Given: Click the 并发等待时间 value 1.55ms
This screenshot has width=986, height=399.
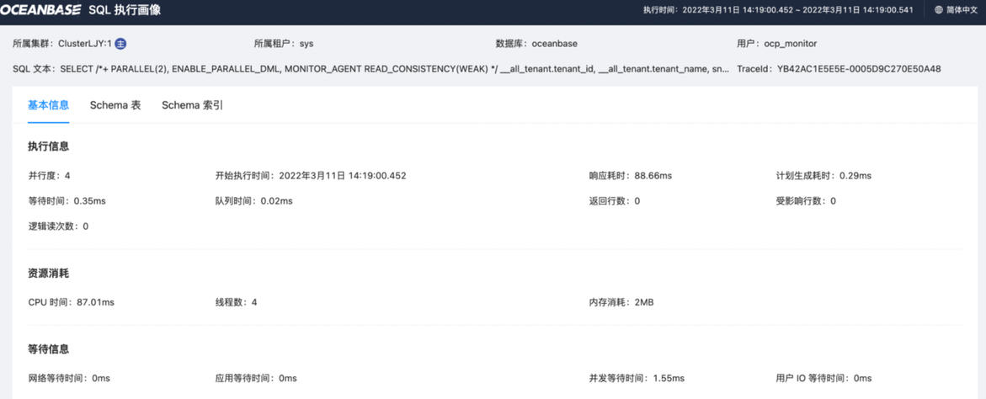Looking at the screenshot, I should coord(669,378).
